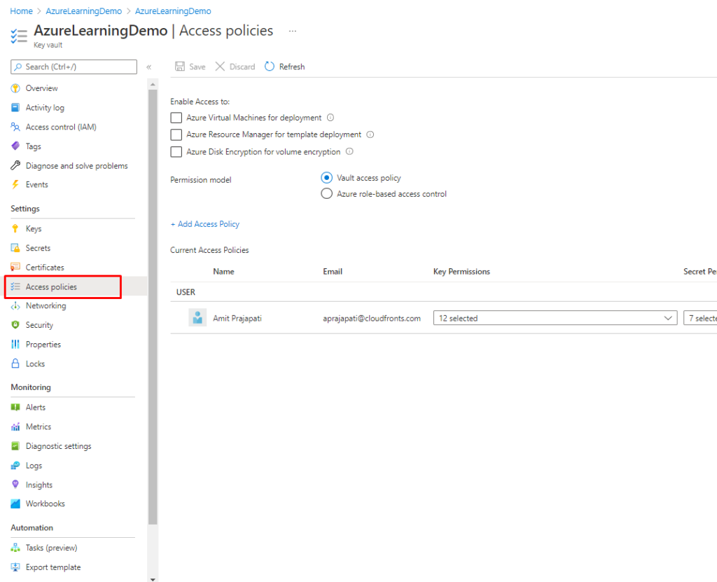The image size is (717, 582).
Task: Choose Azure role-based access control option
Action: pos(326,193)
